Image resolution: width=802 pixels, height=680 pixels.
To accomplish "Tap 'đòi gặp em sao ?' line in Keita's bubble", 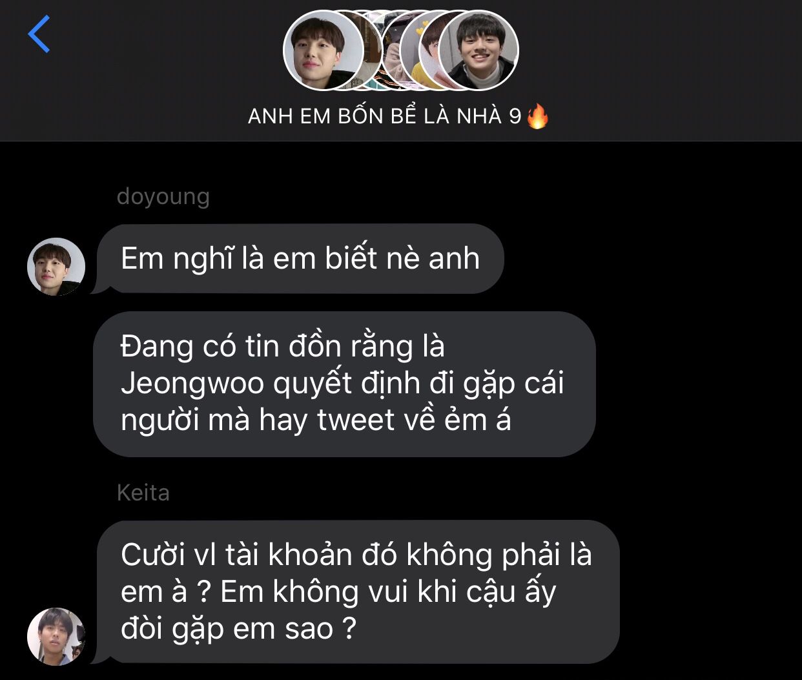I will point(238,628).
